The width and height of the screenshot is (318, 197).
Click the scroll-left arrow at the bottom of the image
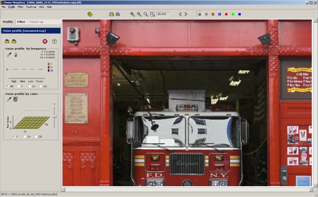tap(64, 190)
